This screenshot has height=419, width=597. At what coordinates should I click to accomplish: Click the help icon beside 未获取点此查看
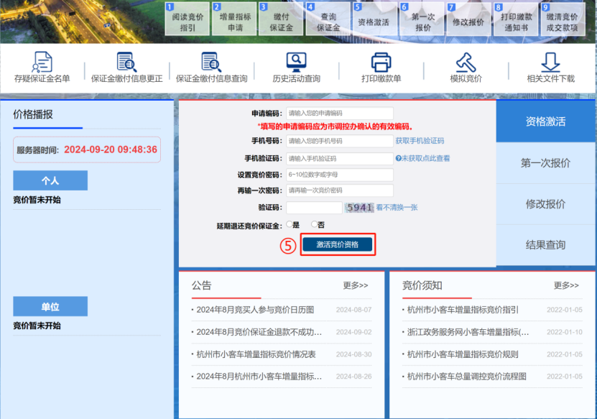pyautogui.click(x=398, y=158)
